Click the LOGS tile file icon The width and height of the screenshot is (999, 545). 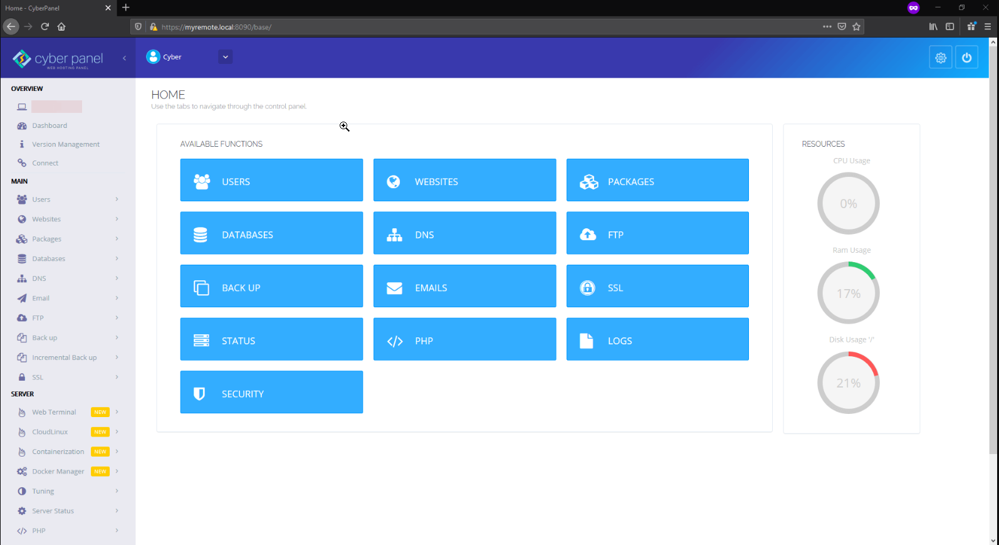[x=587, y=341]
